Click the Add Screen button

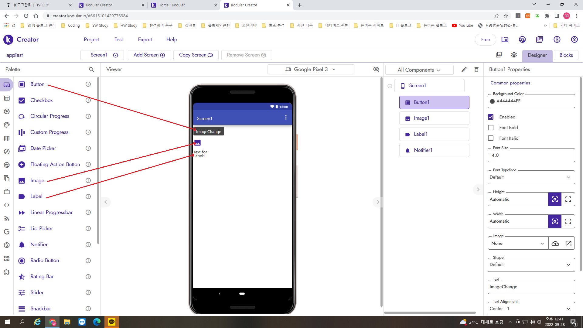coord(149,55)
